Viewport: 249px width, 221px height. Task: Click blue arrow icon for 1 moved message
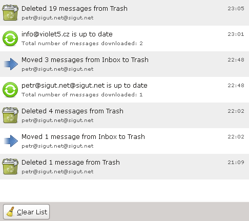point(11,141)
